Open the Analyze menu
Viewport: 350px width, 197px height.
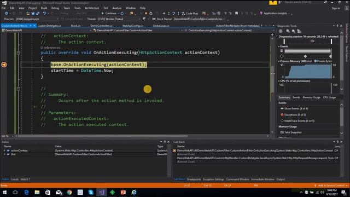[116, 8]
